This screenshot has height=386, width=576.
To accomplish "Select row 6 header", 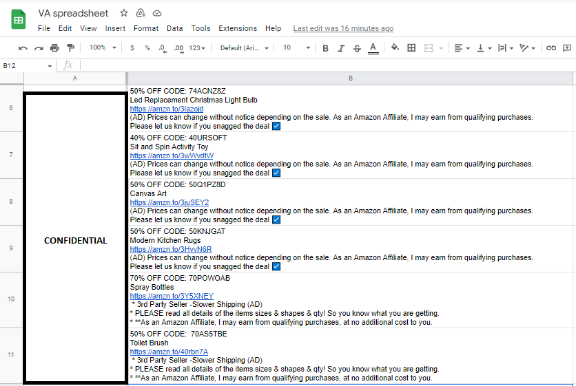I will [x=12, y=108].
